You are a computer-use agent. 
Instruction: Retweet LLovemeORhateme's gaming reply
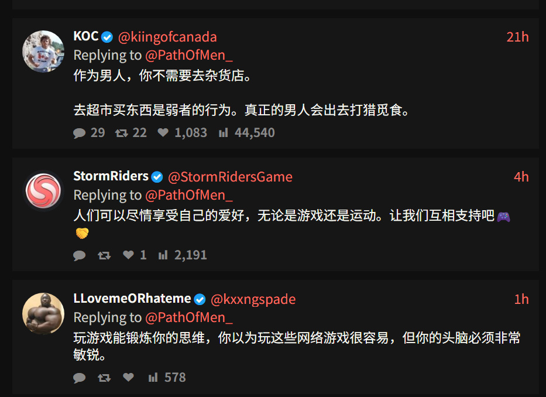click(x=104, y=378)
